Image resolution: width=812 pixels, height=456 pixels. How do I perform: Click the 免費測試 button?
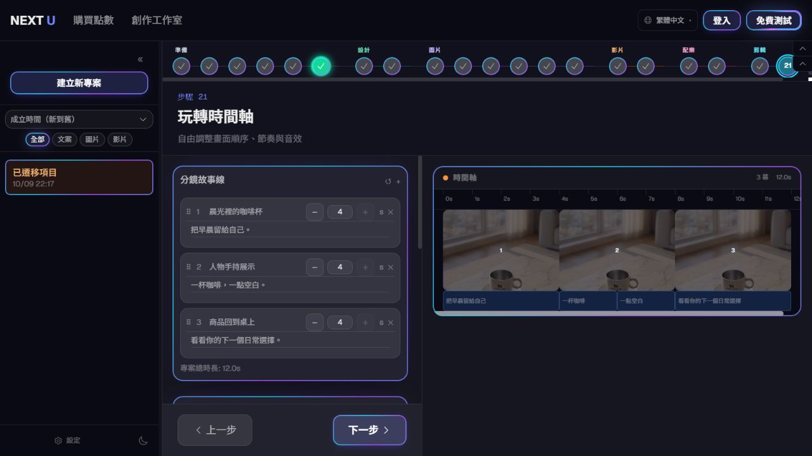[x=774, y=20]
